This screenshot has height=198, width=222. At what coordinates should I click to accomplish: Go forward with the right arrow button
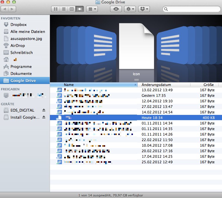12,9
